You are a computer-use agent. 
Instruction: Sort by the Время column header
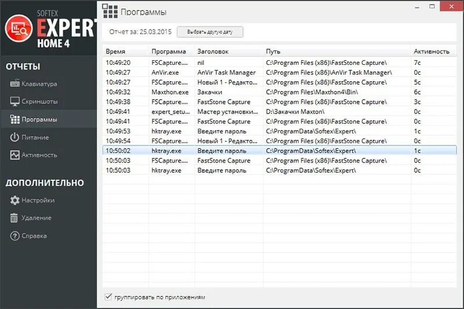point(125,52)
